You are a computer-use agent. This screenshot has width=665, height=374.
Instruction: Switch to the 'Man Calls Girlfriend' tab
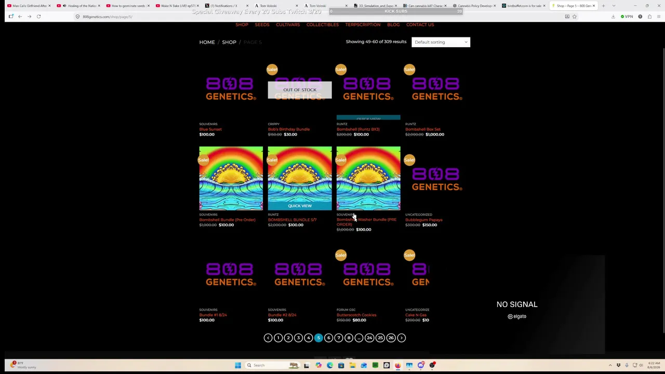click(x=29, y=6)
